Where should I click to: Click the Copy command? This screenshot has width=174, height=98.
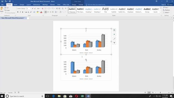tap(7, 10)
